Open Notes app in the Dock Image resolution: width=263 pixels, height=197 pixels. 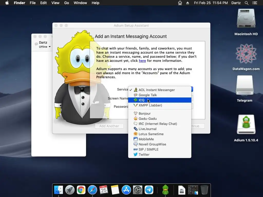[x=115, y=190]
